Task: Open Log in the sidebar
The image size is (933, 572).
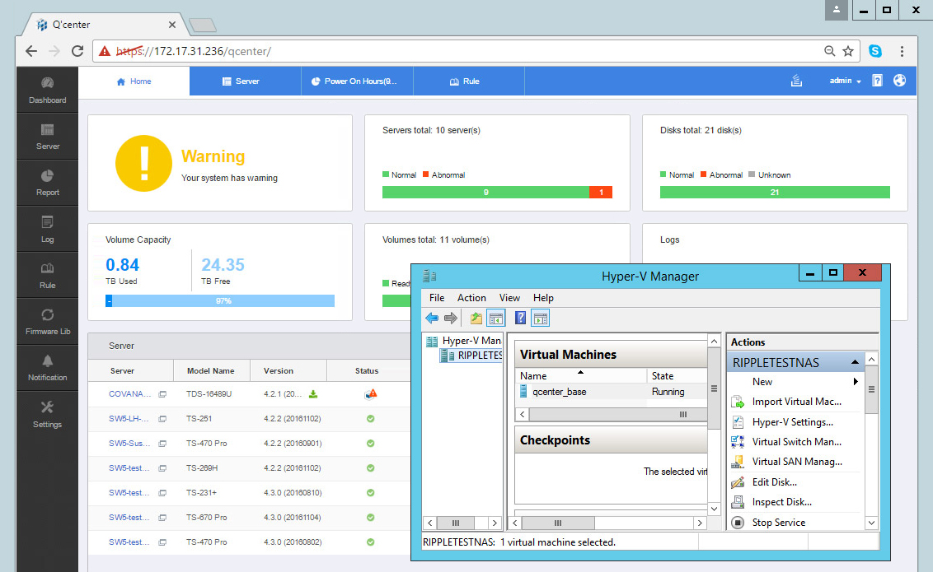Action: (x=48, y=230)
